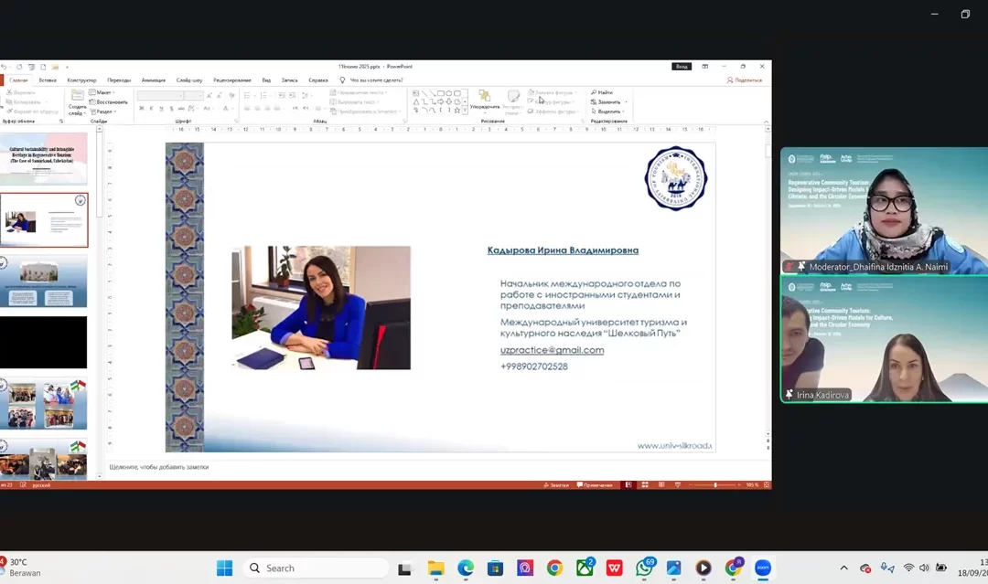Toggle Notes (Заметки) pane in status bar
This screenshot has height=584, width=988.
[x=557, y=485]
